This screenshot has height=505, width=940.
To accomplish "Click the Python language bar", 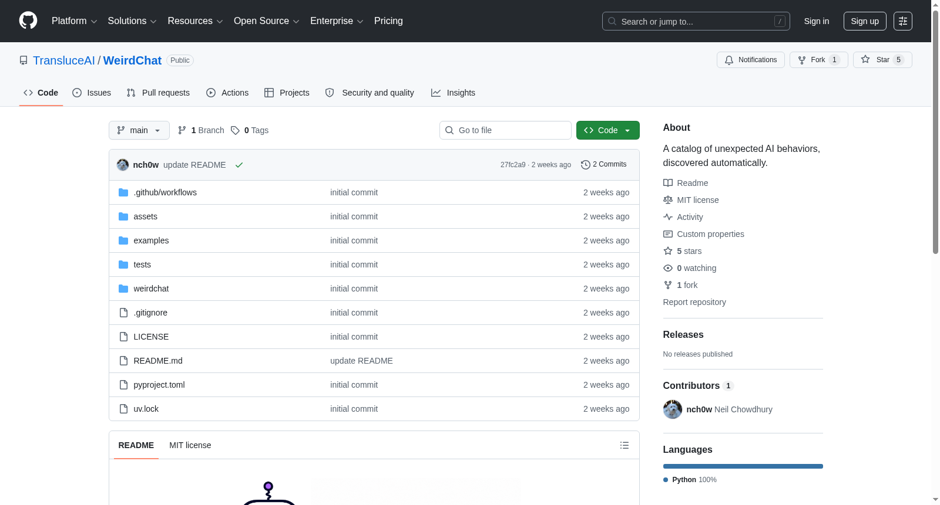I will [x=743, y=466].
